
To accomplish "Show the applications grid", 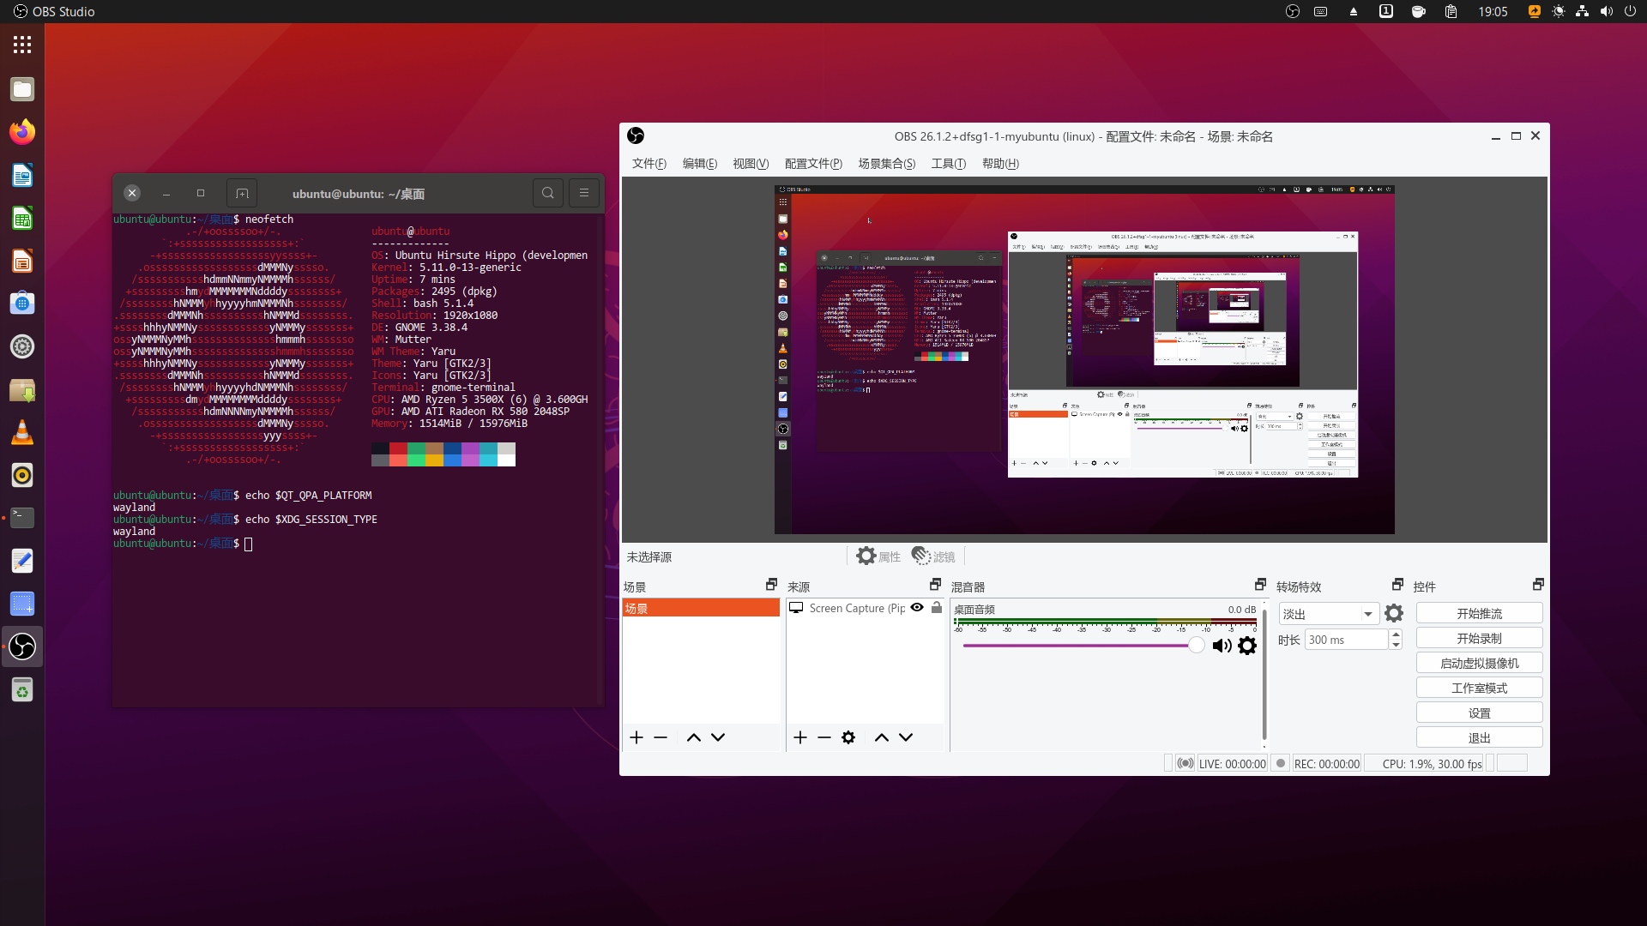I will coord(22,45).
